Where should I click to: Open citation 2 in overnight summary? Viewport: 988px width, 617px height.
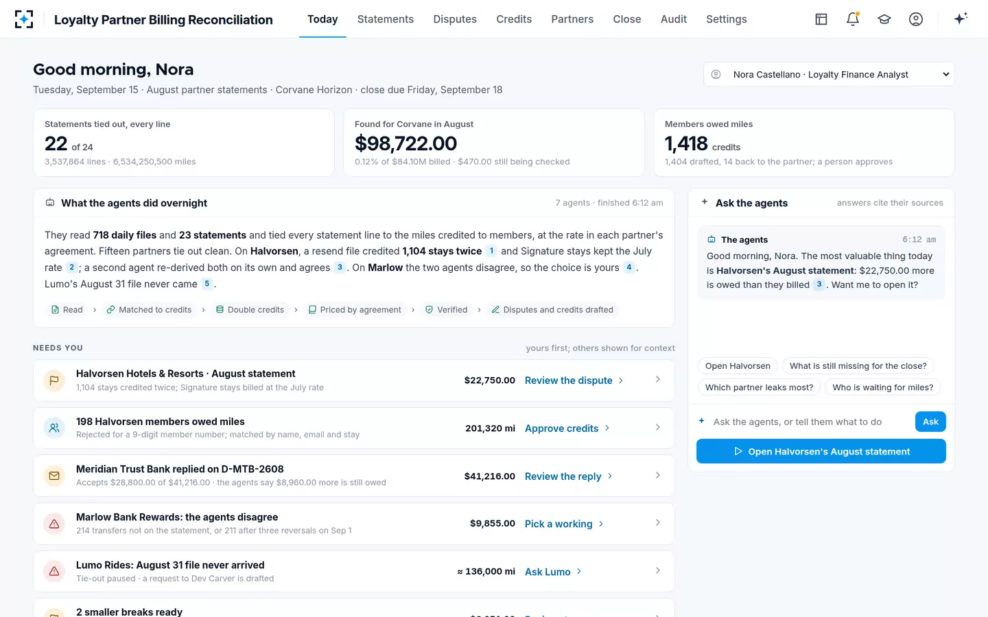coord(71,267)
